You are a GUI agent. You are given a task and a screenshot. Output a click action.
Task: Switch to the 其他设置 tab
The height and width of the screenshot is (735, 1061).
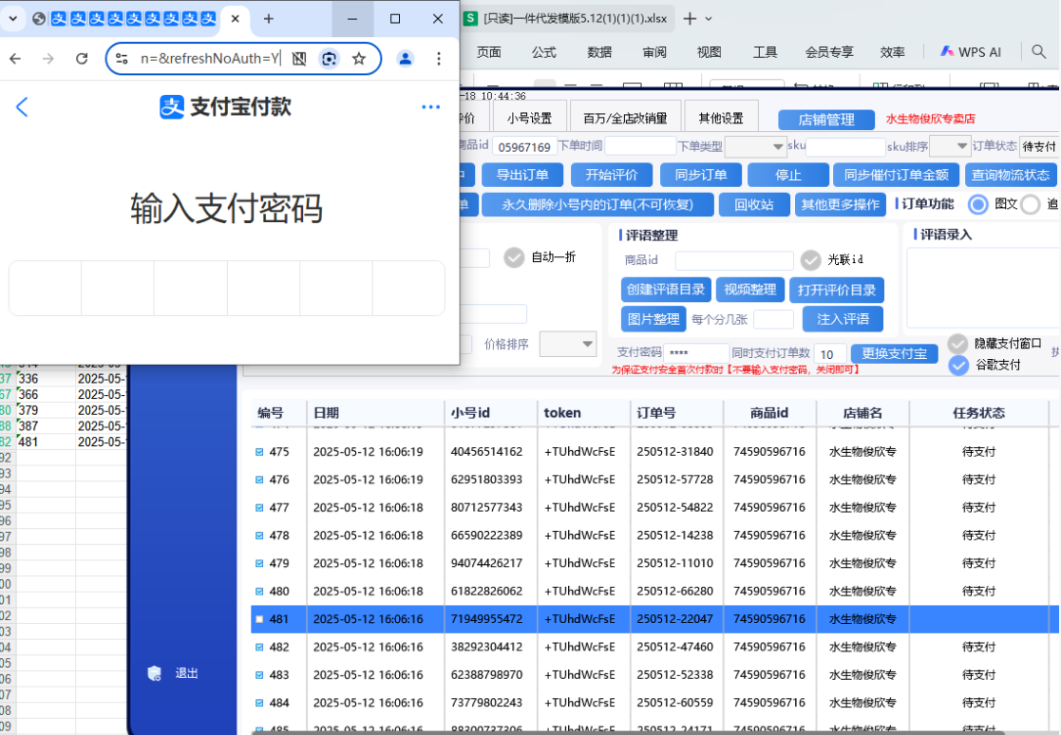(722, 115)
